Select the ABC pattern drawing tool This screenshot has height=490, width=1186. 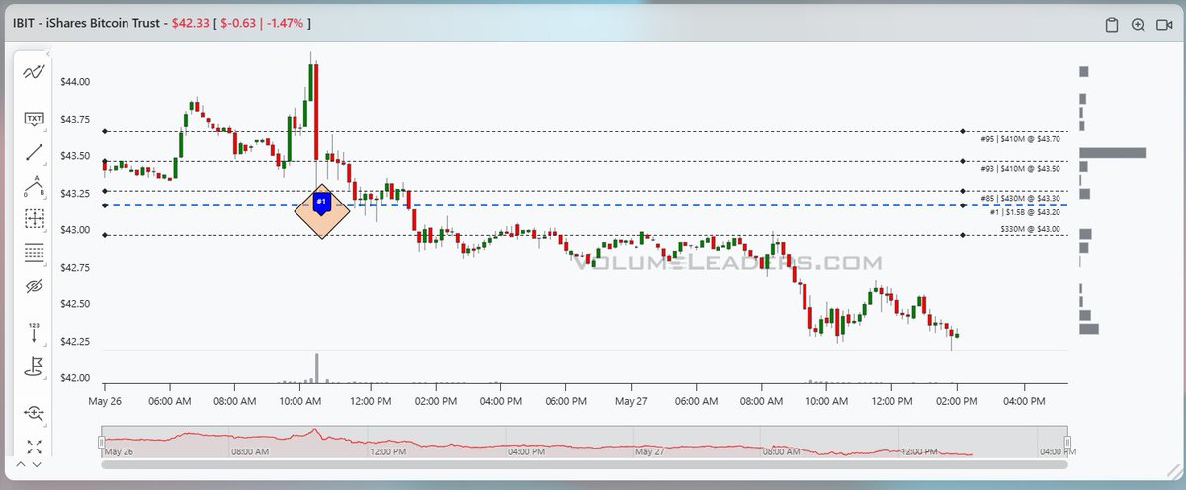point(35,186)
